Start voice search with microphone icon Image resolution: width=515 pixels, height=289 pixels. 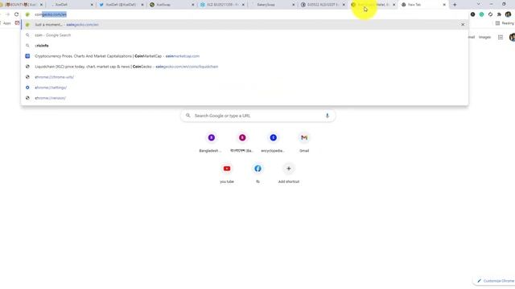point(328,116)
